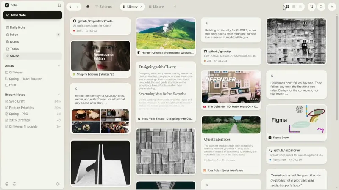
Task: Open the github / ghostty card
Action: click(231, 56)
